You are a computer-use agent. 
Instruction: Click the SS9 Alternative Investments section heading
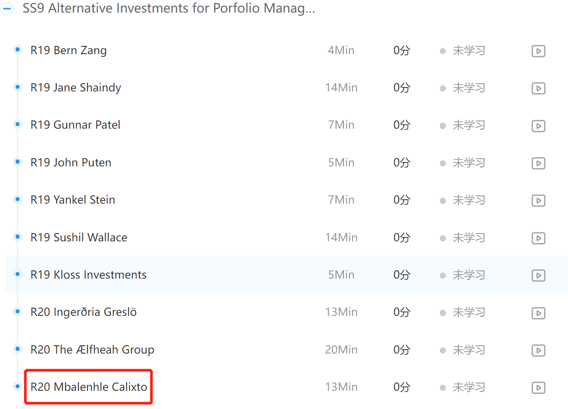pos(169,8)
